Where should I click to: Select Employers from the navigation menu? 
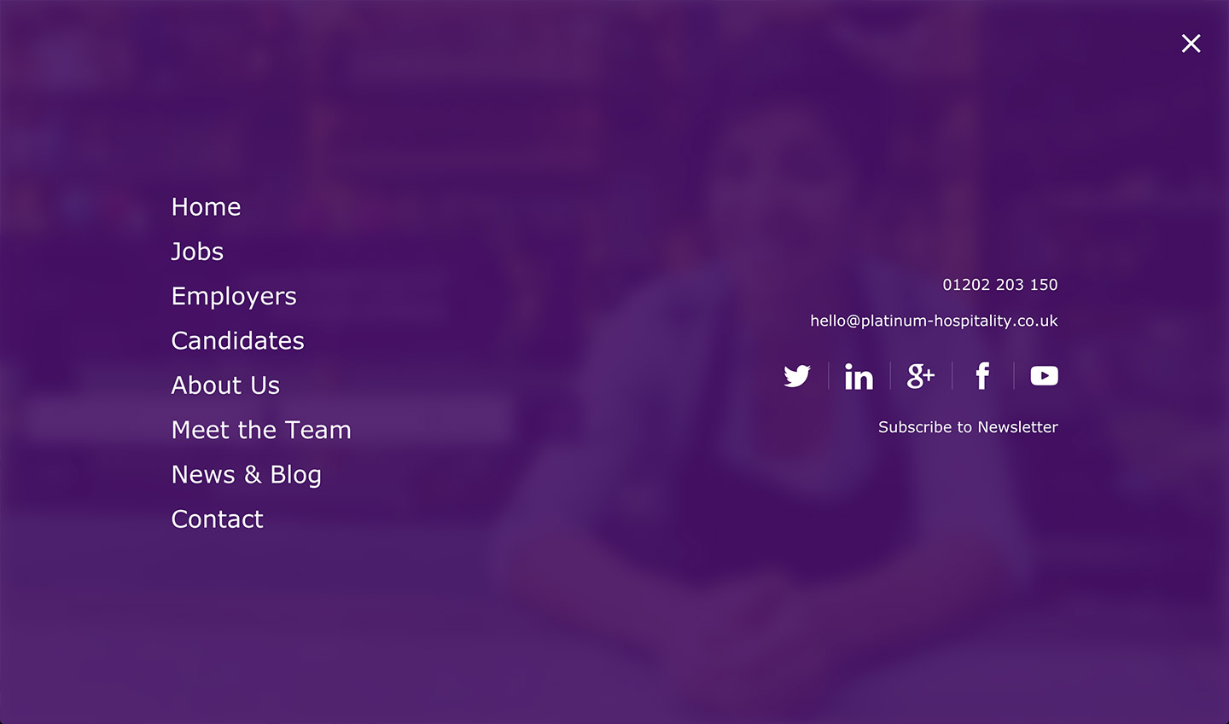tap(234, 297)
